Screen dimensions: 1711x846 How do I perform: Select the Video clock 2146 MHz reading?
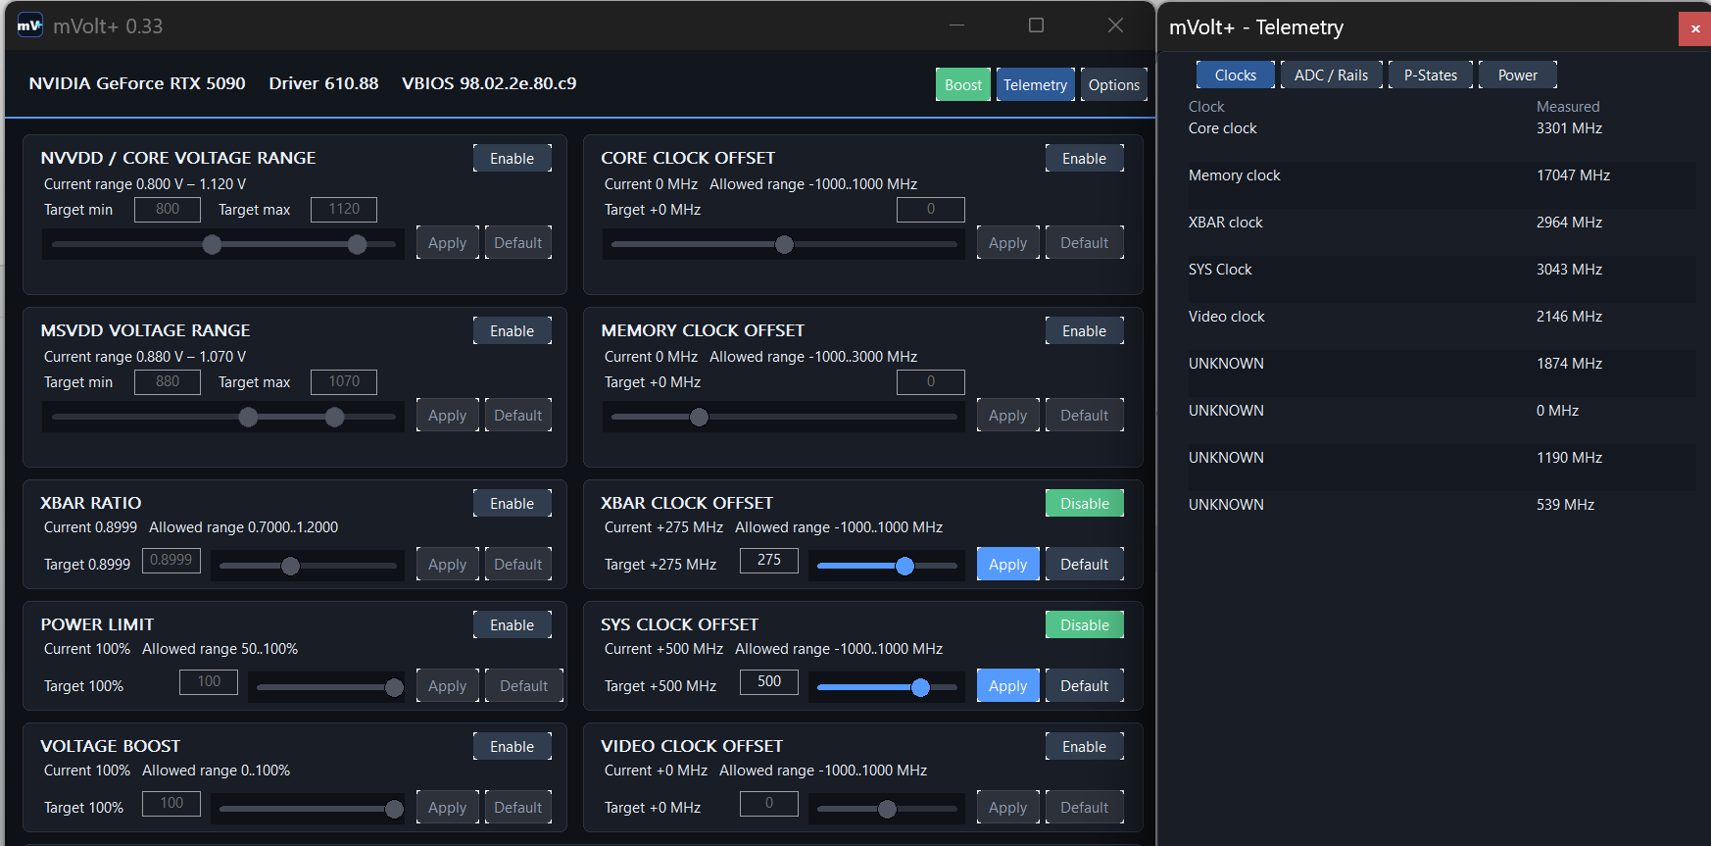click(x=1570, y=317)
